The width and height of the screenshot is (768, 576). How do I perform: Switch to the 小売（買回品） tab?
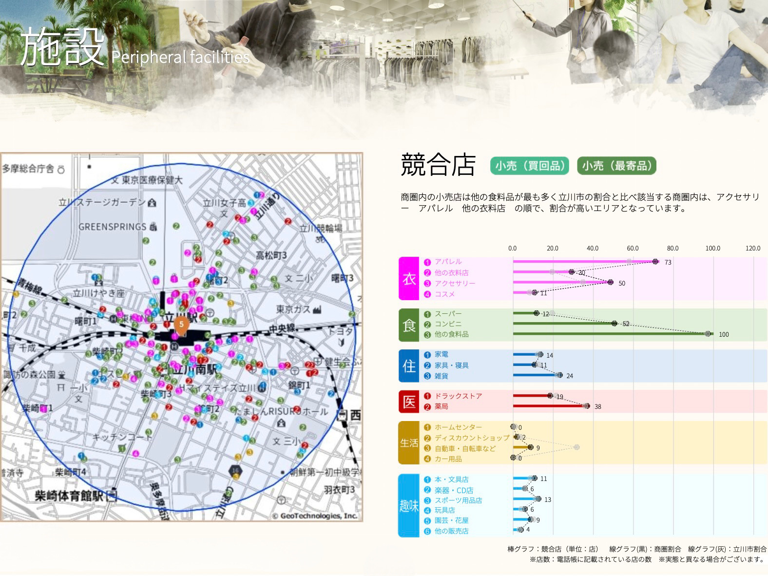[x=530, y=166]
